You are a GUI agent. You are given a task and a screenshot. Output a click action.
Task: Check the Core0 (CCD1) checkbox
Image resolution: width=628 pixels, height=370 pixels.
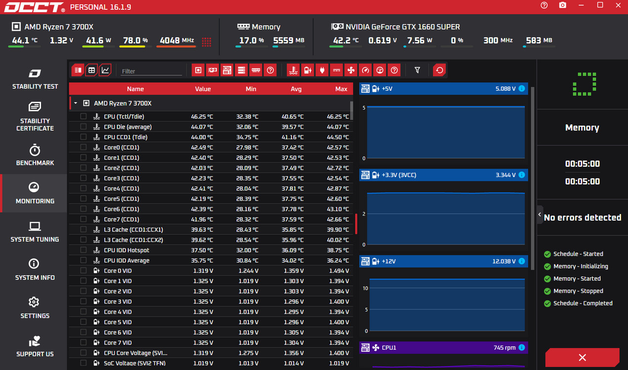pos(83,147)
